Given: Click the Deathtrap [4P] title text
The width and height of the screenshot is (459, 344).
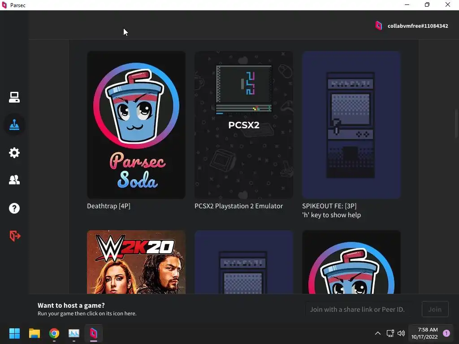Looking at the screenshot, I should tap(108, 206).
